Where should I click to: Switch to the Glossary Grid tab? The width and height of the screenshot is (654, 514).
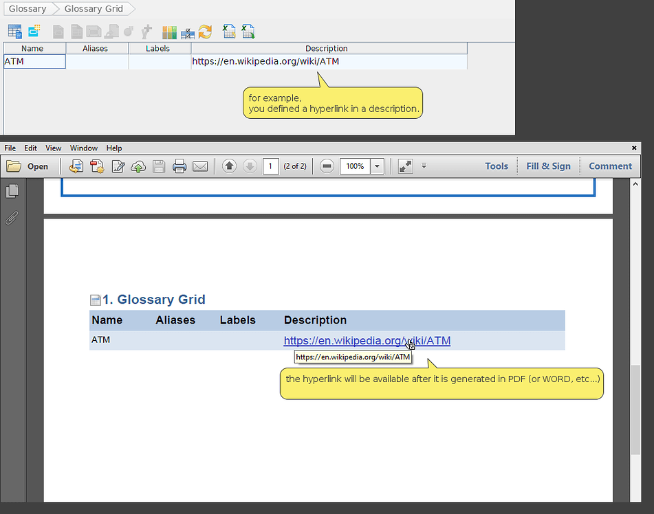point(93,8)
